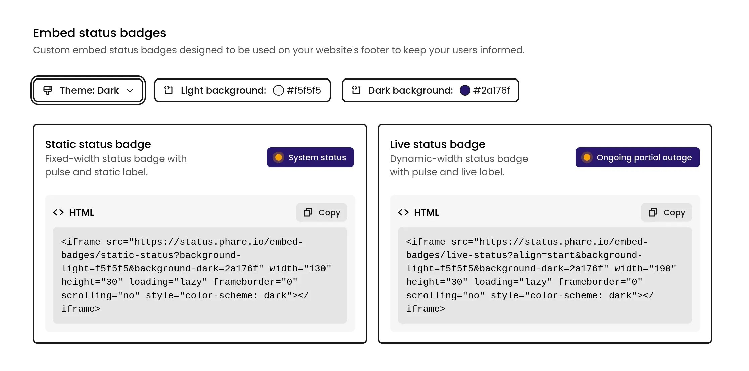Click the code brackets icon in the static badge card
This screenshot has height=371, width=749.
pyautogui.click(x=58, y=212)
